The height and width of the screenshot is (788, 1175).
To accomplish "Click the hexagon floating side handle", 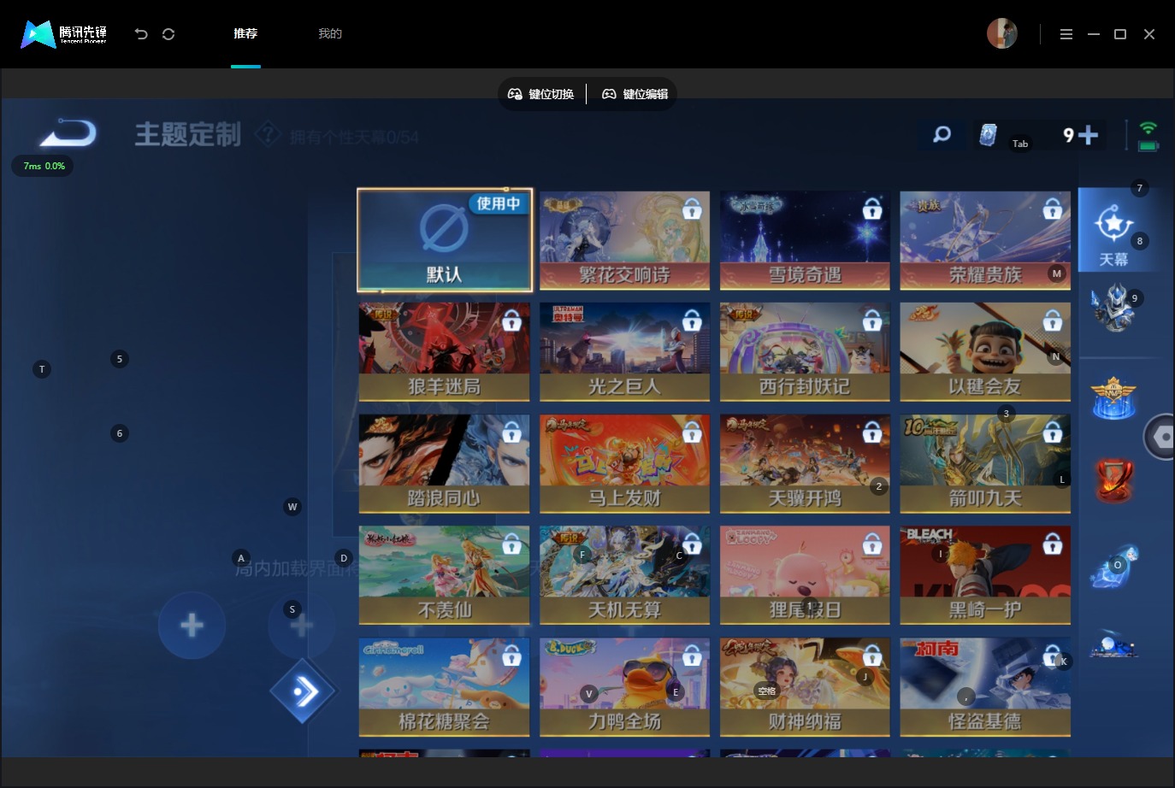I will [1161, 437].
